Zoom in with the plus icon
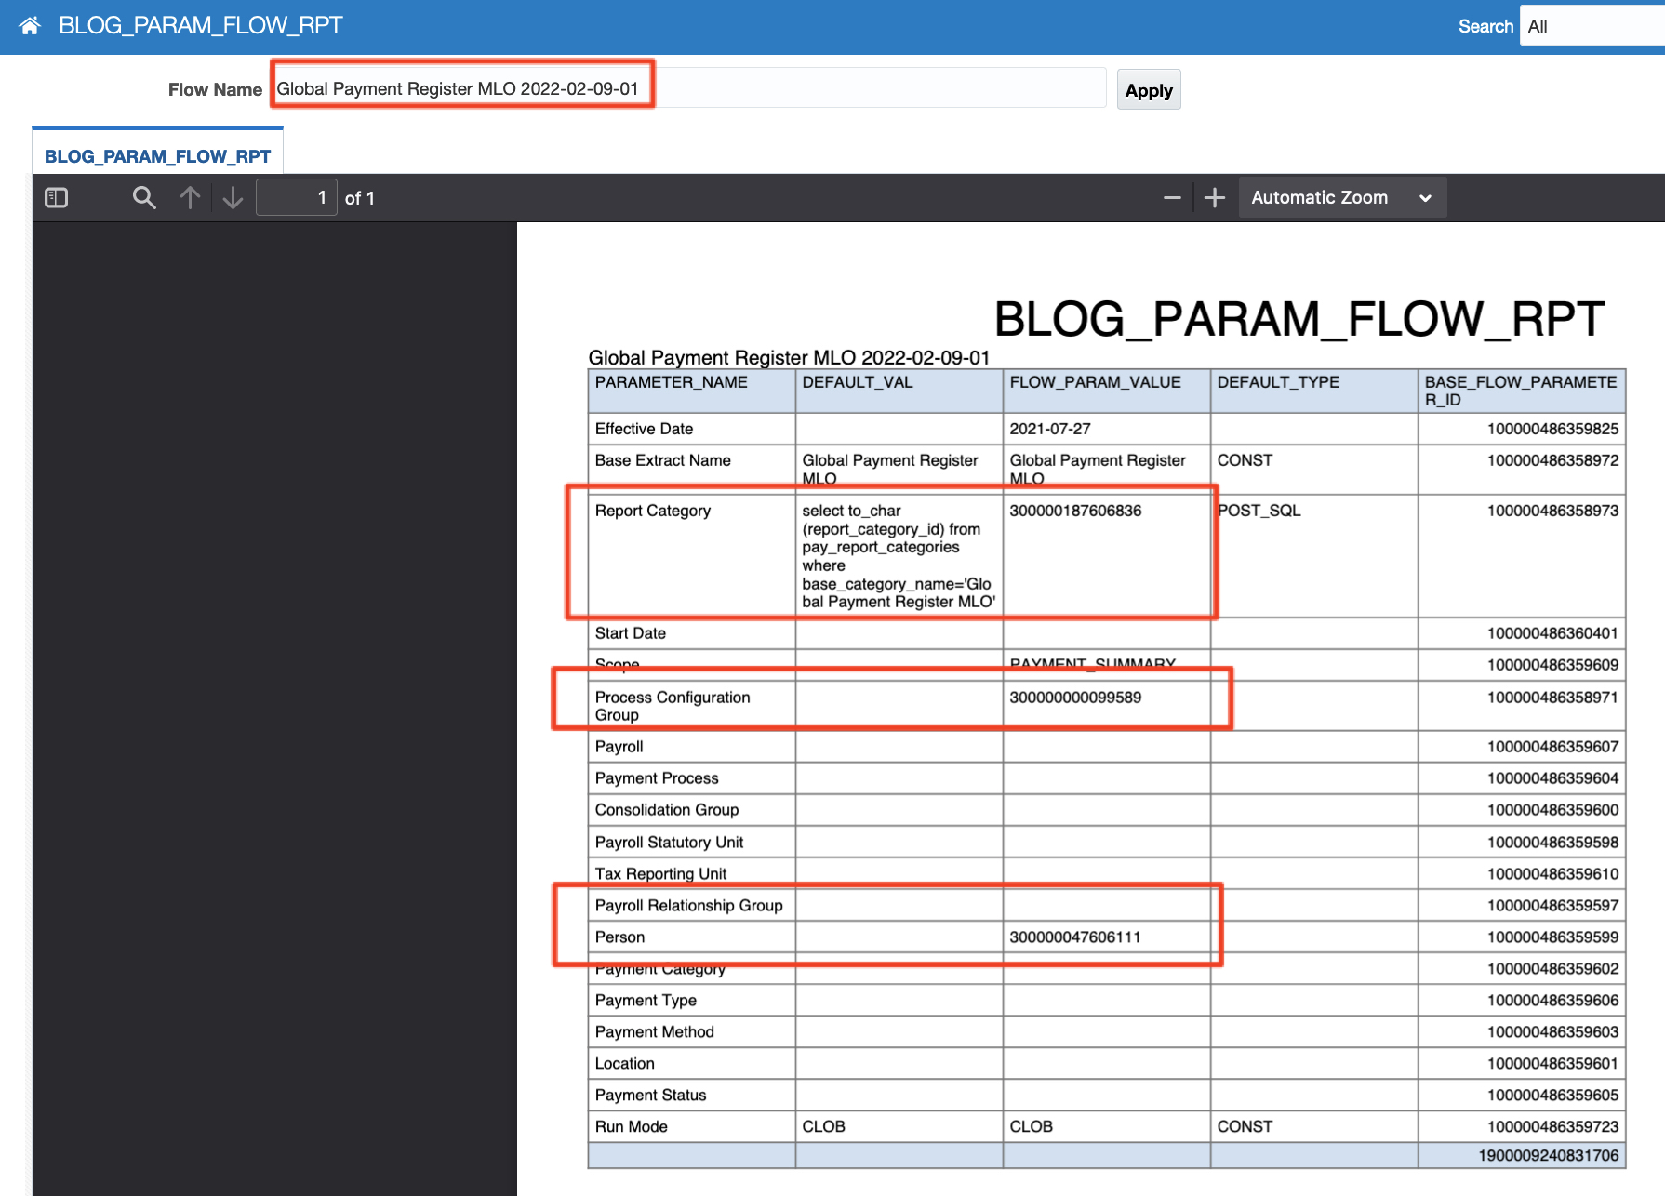1665x1196 pixels. click(x=1214, y=198)
